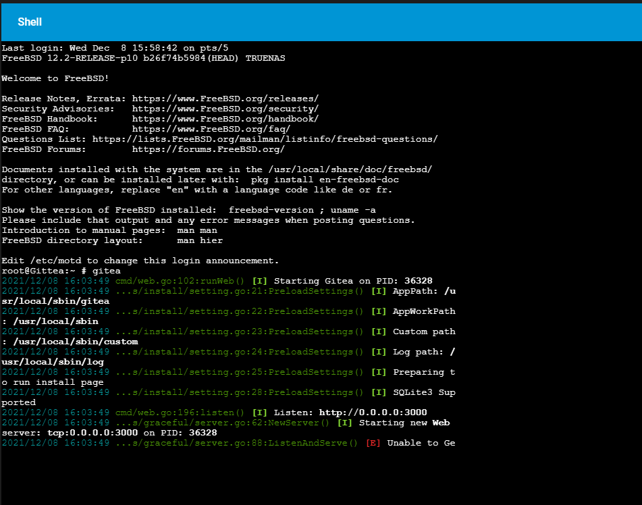This screenshot has width=642, height=505.
Task: Click the /usr/local/share/doc/freebsd/ path
Action: tap(350, 169)
